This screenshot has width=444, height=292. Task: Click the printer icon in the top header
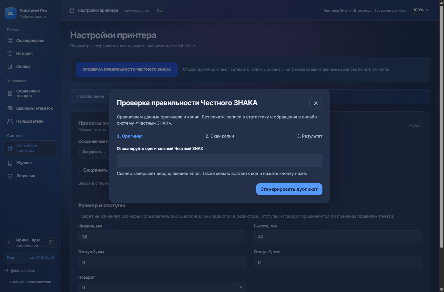click(x=72, y=10)
